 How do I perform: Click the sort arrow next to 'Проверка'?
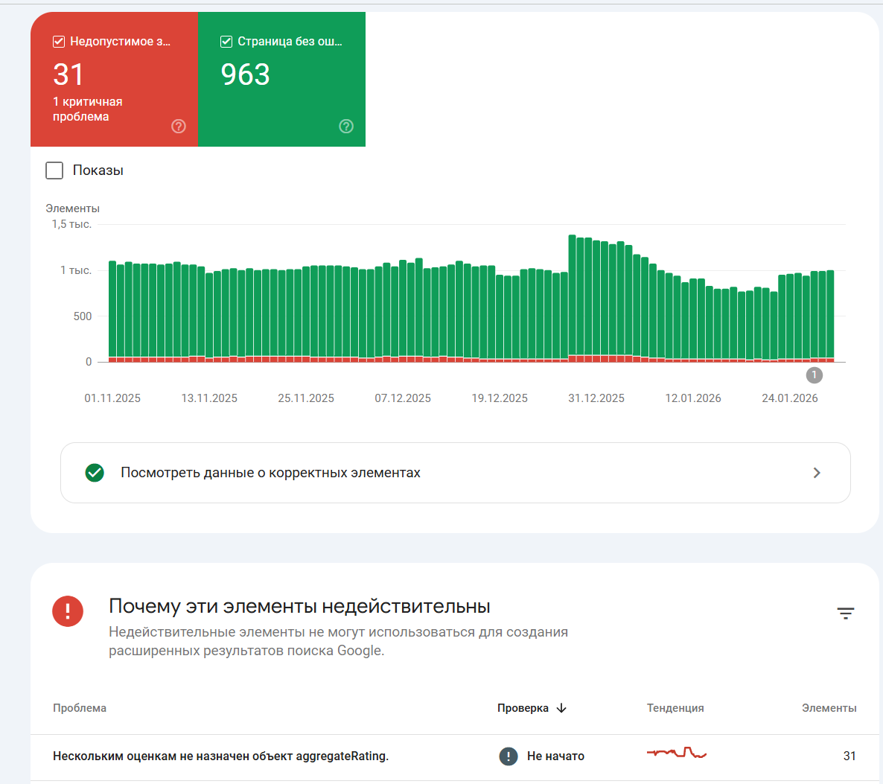561,708
